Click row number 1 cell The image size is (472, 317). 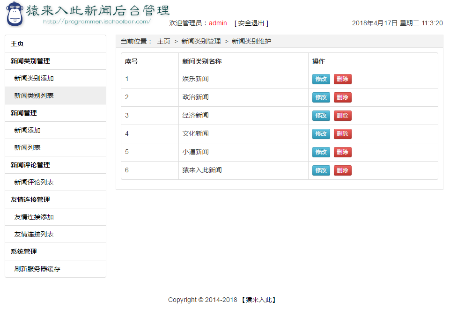tap(150, 79)
